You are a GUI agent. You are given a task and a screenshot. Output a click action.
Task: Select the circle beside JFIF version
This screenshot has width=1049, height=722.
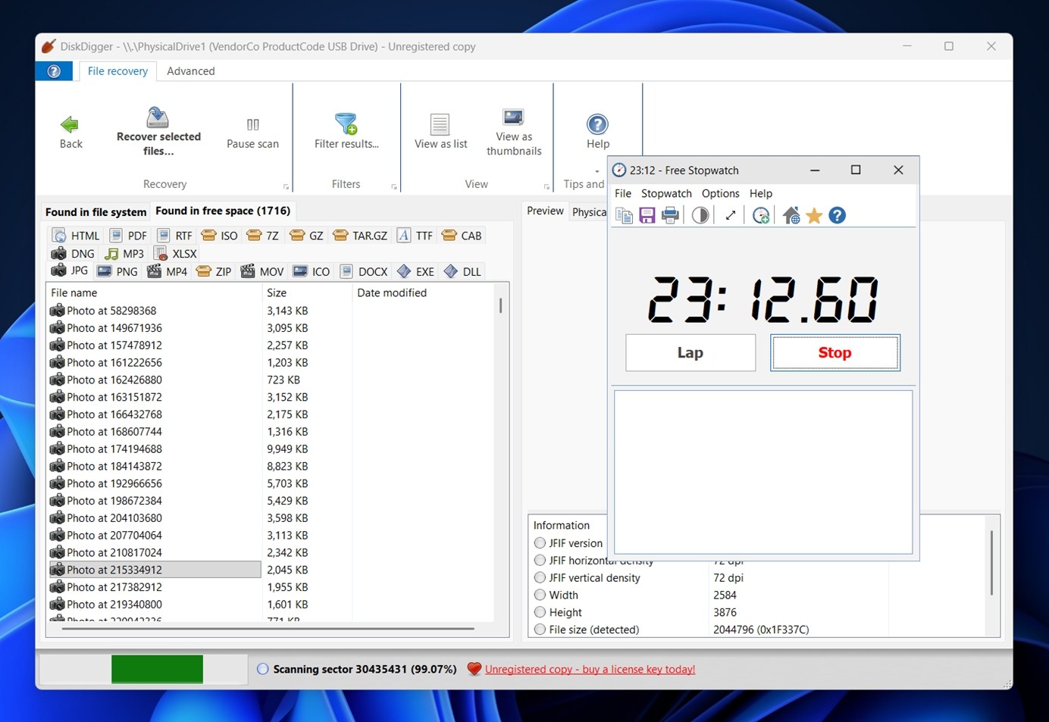click(540, 543)
